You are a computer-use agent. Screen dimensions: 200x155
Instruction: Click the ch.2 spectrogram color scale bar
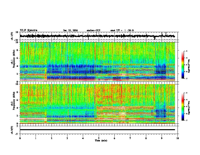coord(183,107)
